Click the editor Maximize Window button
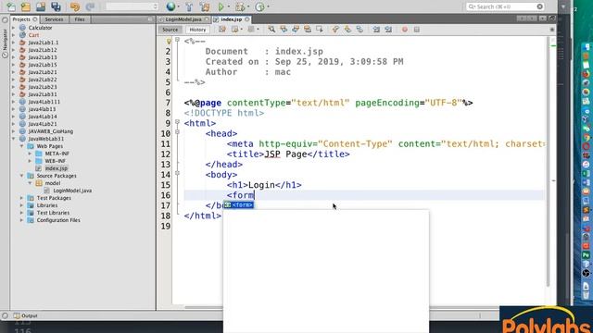The width and height of the screenshot is (593, 333). coord(552,18)
